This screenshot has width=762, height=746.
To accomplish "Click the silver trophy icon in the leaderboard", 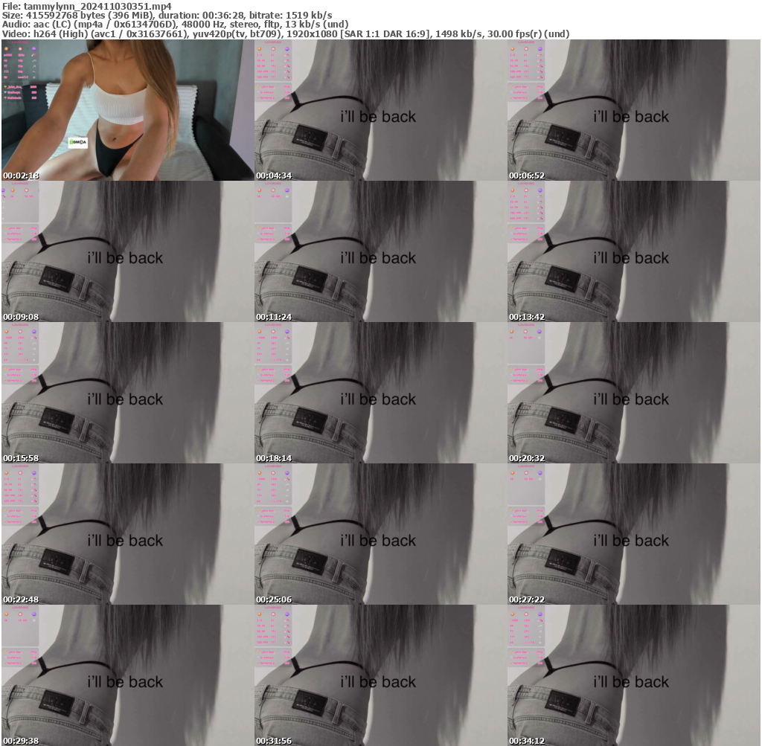I will pos(6,91).
